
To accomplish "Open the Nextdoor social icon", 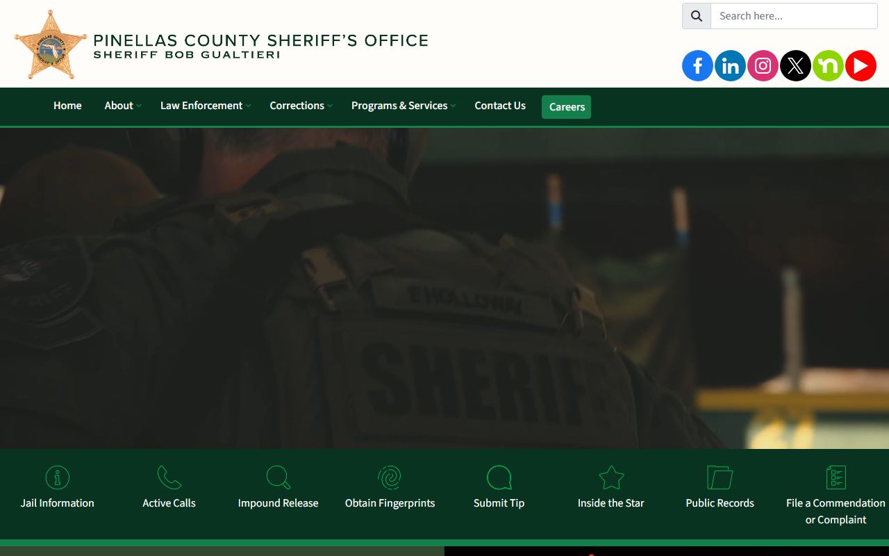I will (828, 66).
